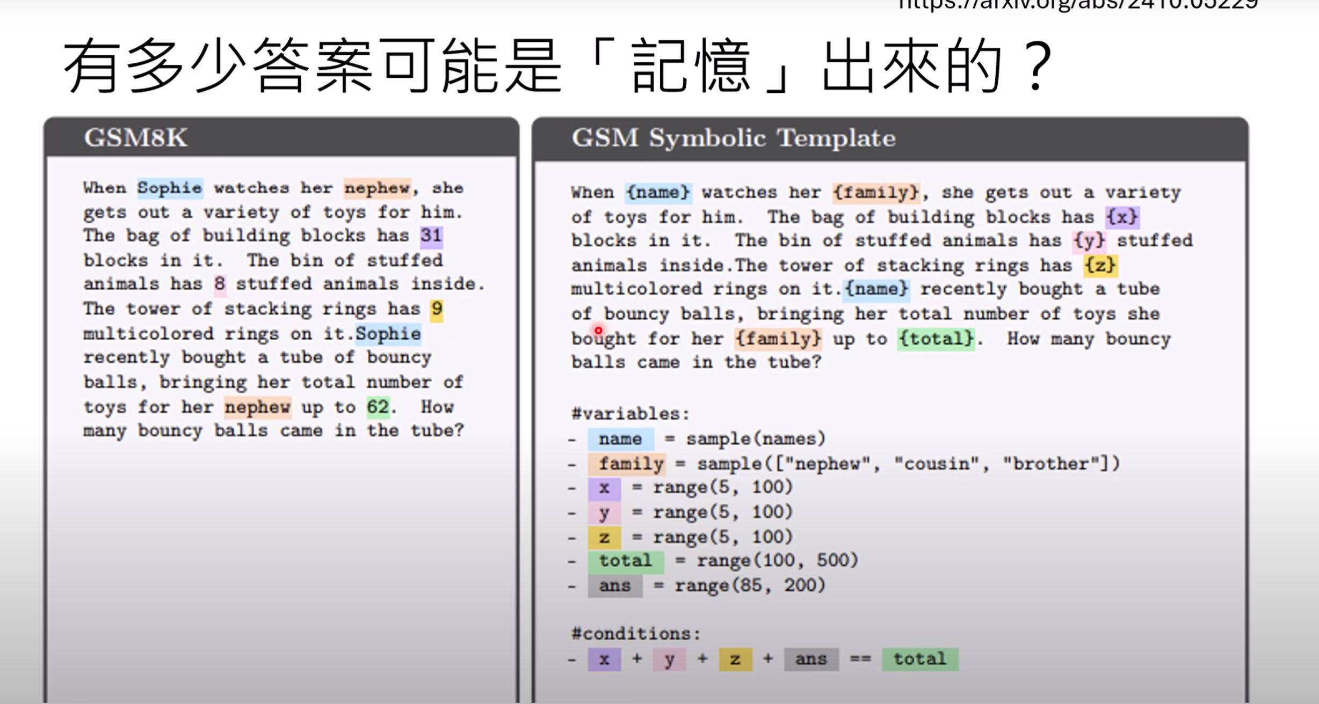Screen dimensions: 1319x704
Task: Click gray ans box in conditions equation
Action: [x=811, y=659]
